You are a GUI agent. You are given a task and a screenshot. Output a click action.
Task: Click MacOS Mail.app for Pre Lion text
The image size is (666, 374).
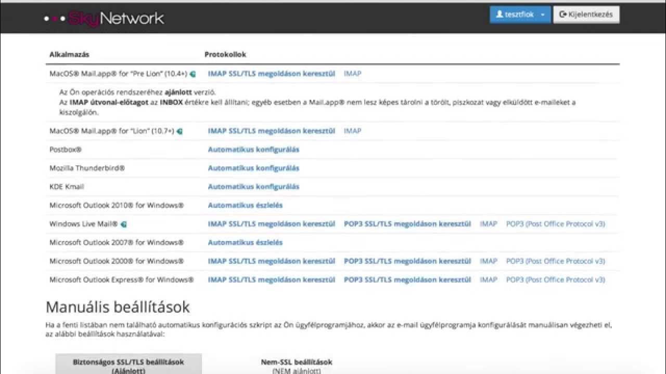click(x=119, y=74)
